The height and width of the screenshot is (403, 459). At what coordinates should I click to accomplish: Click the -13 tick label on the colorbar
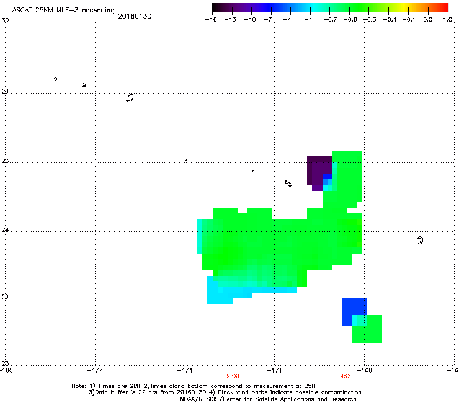point(230,20)
